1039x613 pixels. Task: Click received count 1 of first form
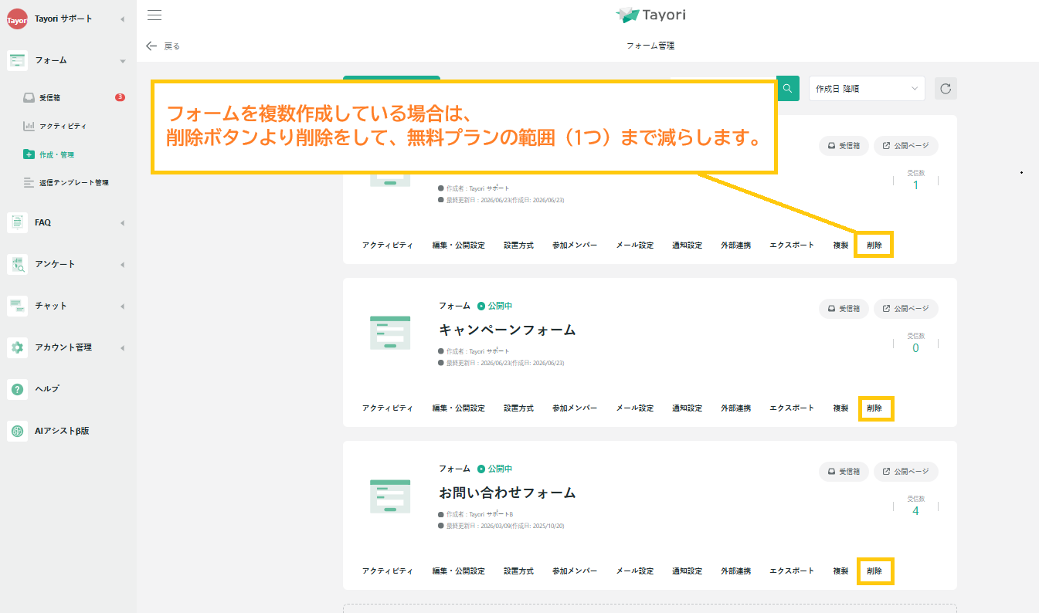[915, 185]
